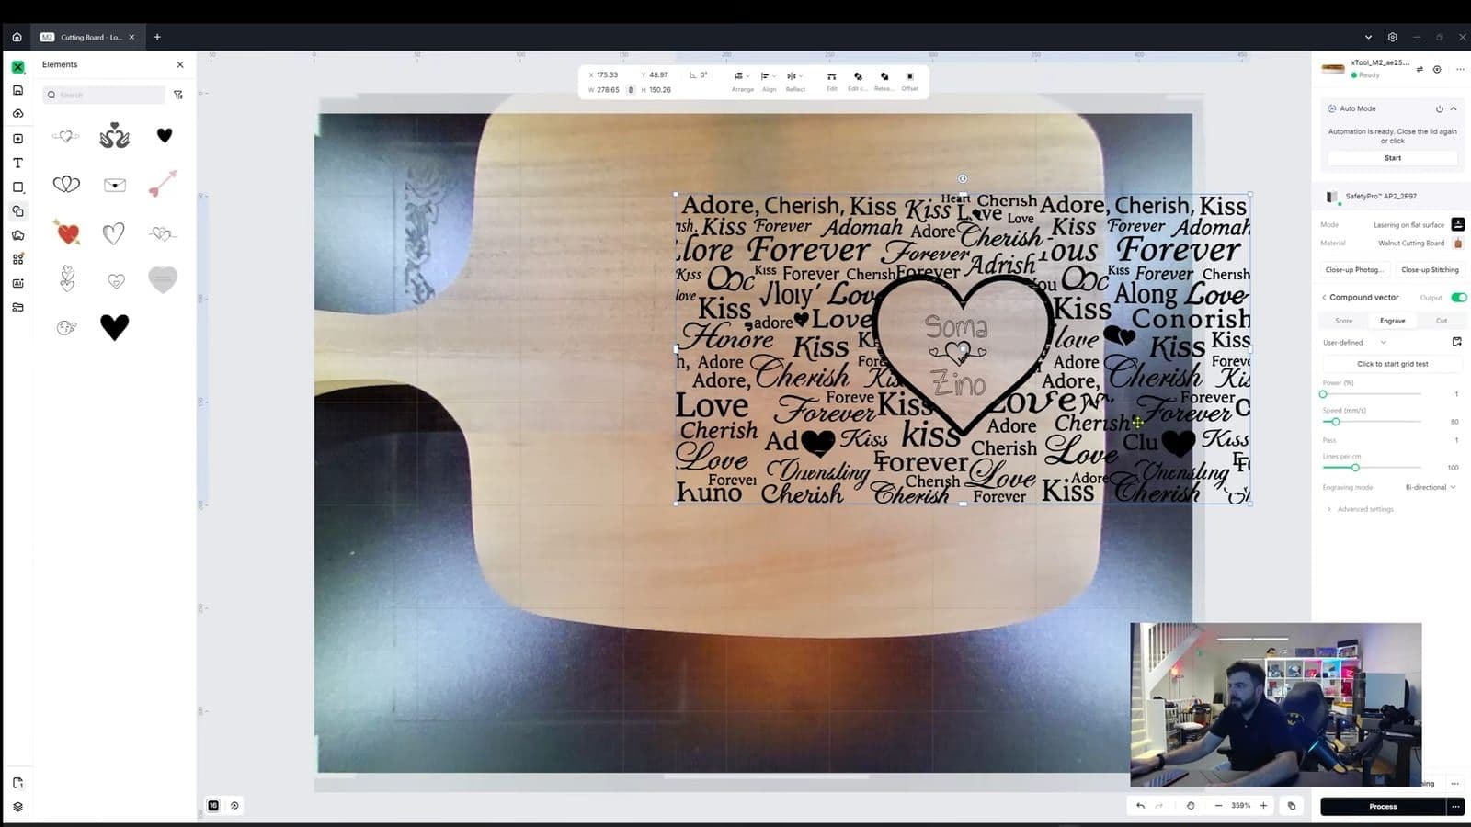Close the Elements panel
This screenshot has height=827, width=1471.
[x=180, y=64]
